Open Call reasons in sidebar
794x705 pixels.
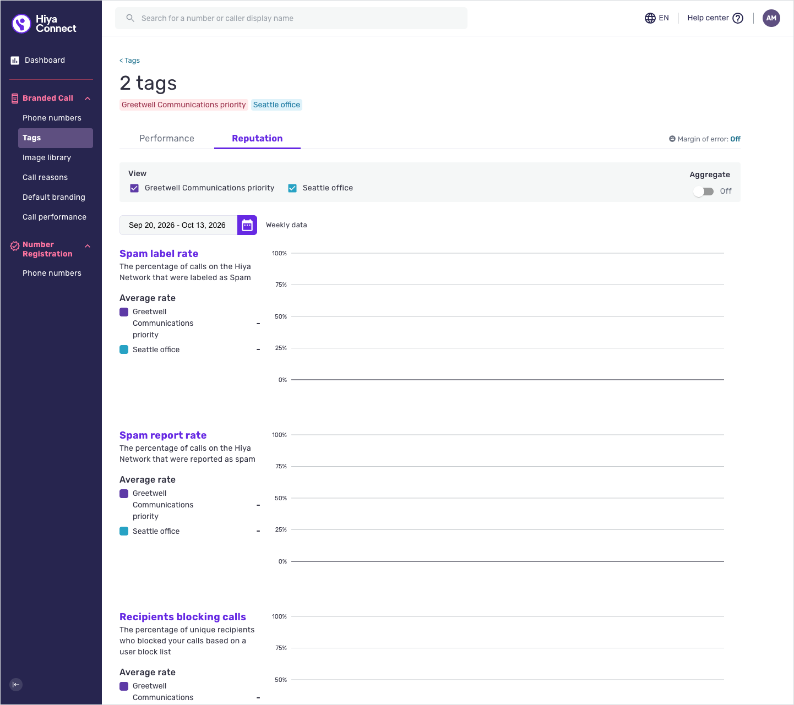point(45,178)
